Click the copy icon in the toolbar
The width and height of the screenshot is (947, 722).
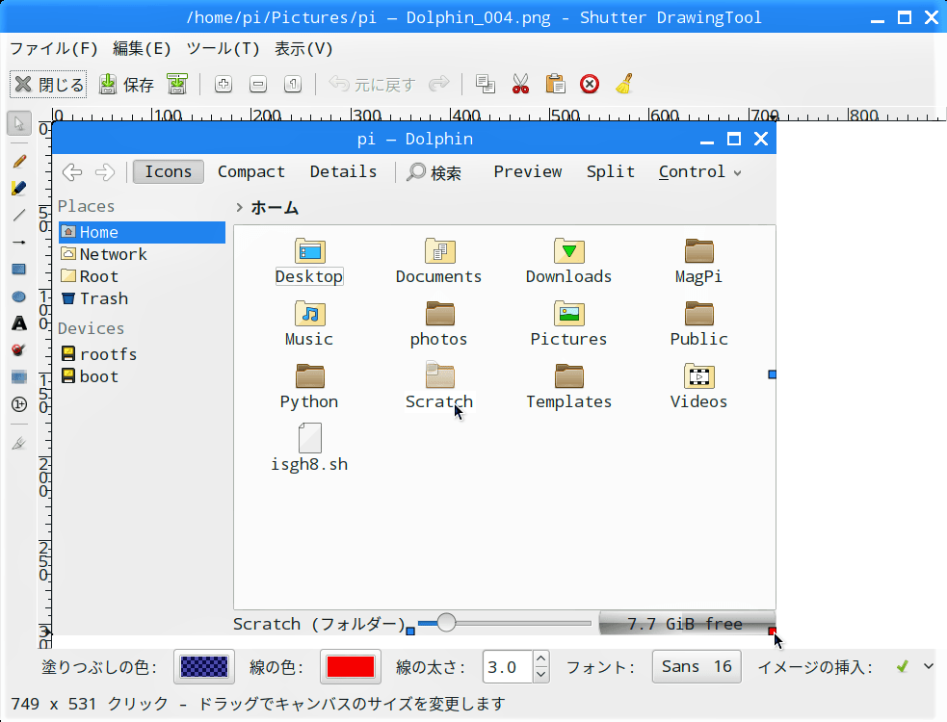pyautogui.click(x=486, y=84)
